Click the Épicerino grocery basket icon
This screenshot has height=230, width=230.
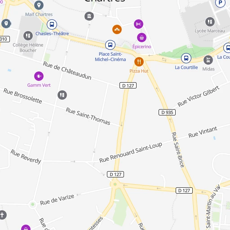(x=142, y=38)
